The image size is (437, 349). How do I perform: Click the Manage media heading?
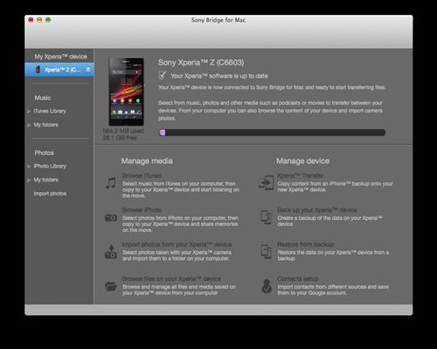pyautogui.click(x=147, y=161)
